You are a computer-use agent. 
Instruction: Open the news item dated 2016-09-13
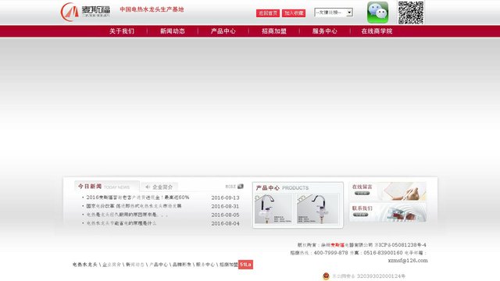137,197
